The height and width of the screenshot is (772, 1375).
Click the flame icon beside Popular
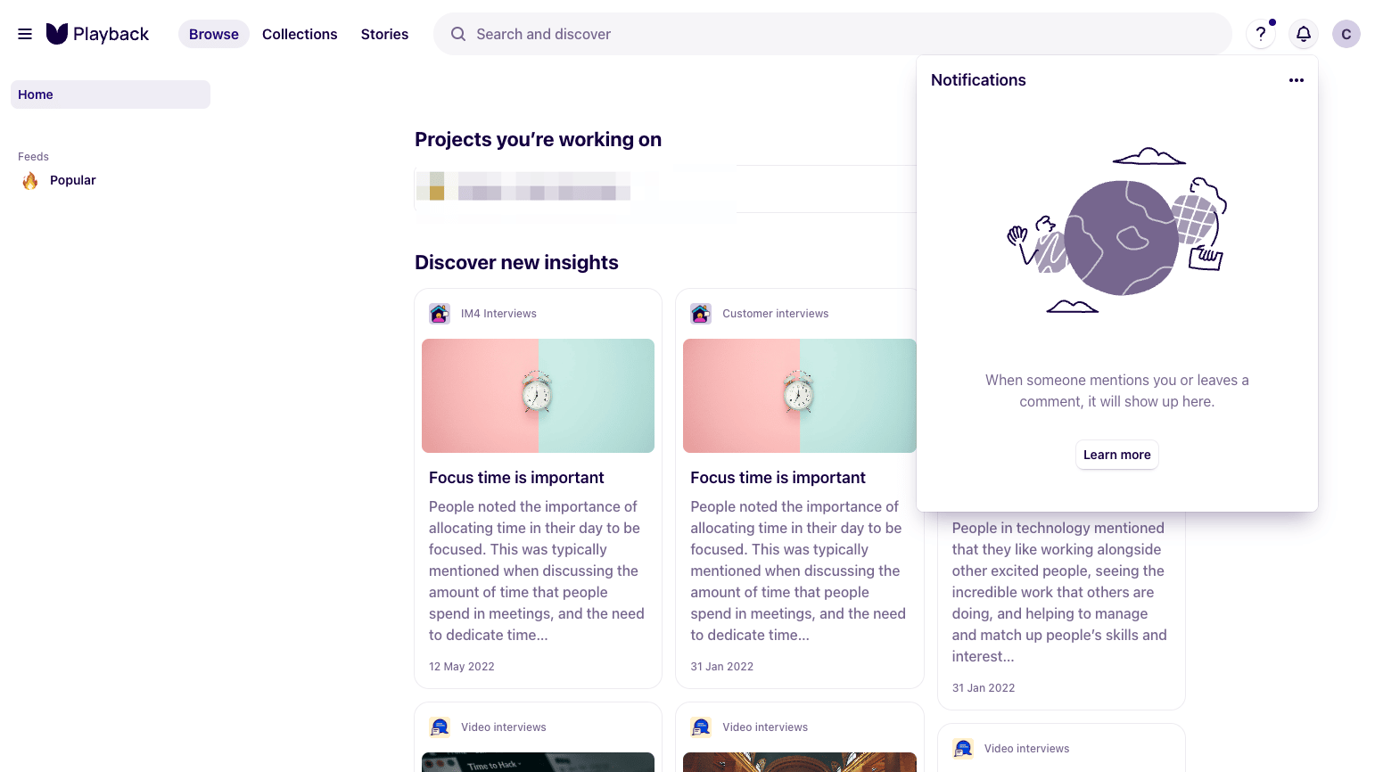(29, 180)
